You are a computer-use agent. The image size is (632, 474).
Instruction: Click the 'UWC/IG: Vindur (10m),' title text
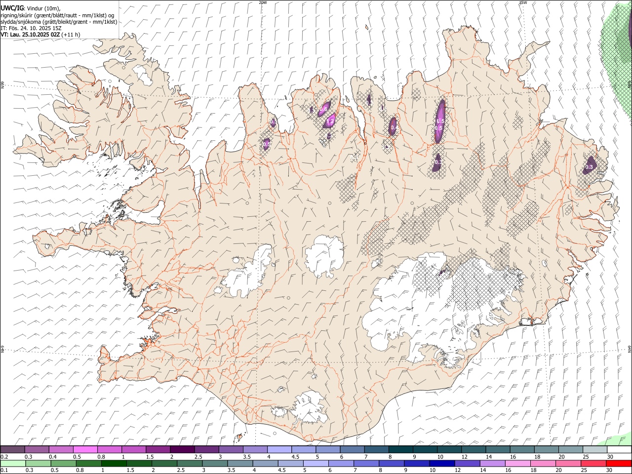tap(31, 8)
